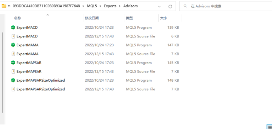
Task: Select the ExpertMAPSAR program green icon
Action: point(13,63)
